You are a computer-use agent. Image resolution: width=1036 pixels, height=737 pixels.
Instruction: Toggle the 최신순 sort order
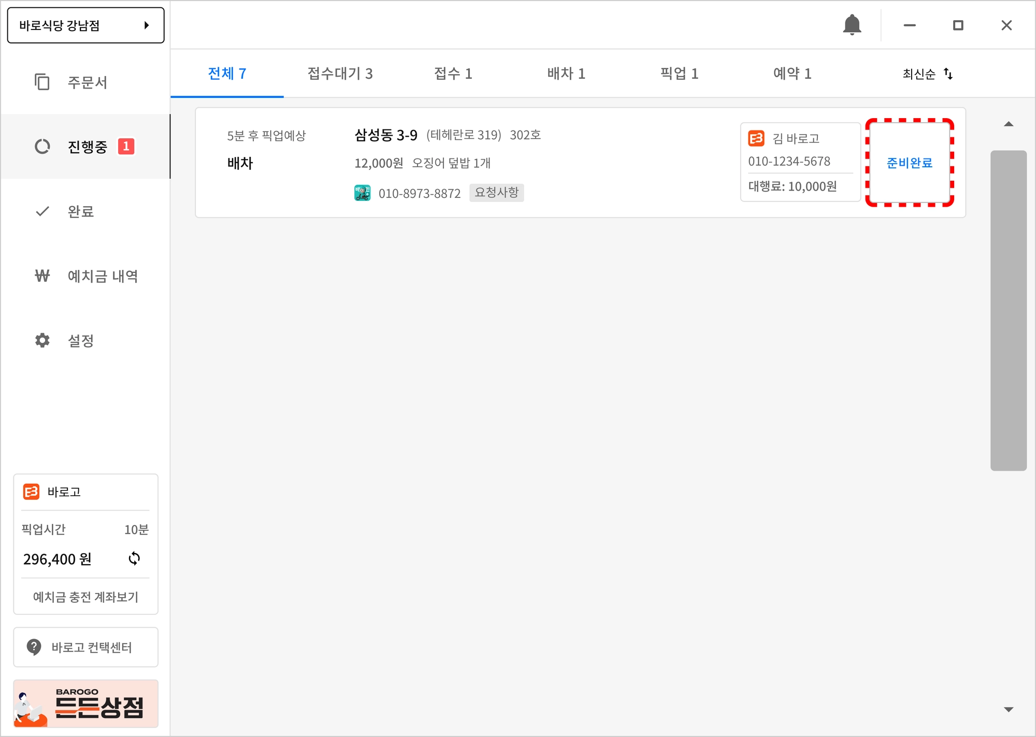tap(927, 74)
